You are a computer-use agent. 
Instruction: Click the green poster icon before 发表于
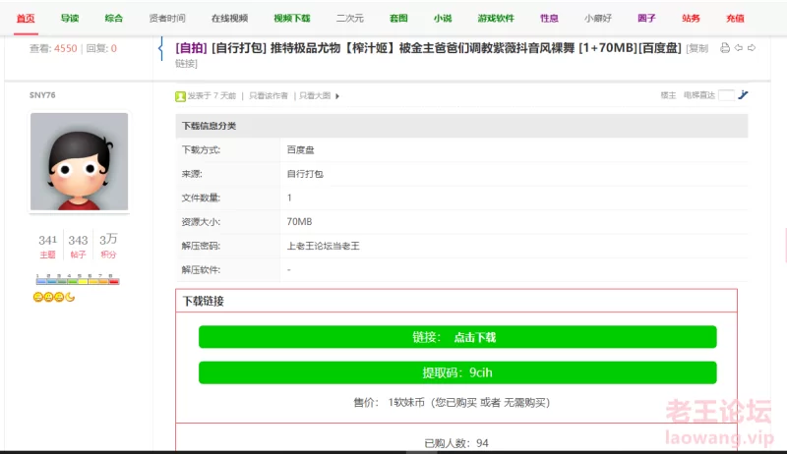[180, 96]
